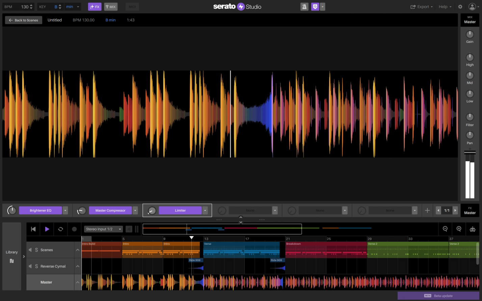
Task: Click the account avatar icon
Action: pyautogui.click(x=472, y=6)
